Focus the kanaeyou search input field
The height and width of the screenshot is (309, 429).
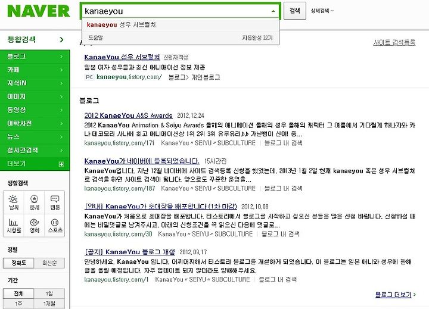[175, 11]
